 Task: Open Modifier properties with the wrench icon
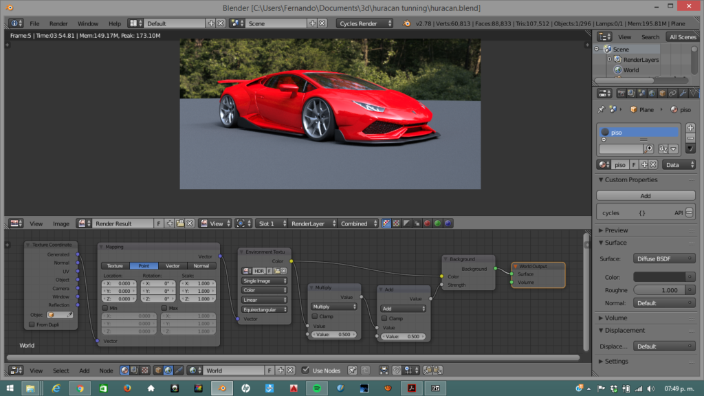coord(683,93)
